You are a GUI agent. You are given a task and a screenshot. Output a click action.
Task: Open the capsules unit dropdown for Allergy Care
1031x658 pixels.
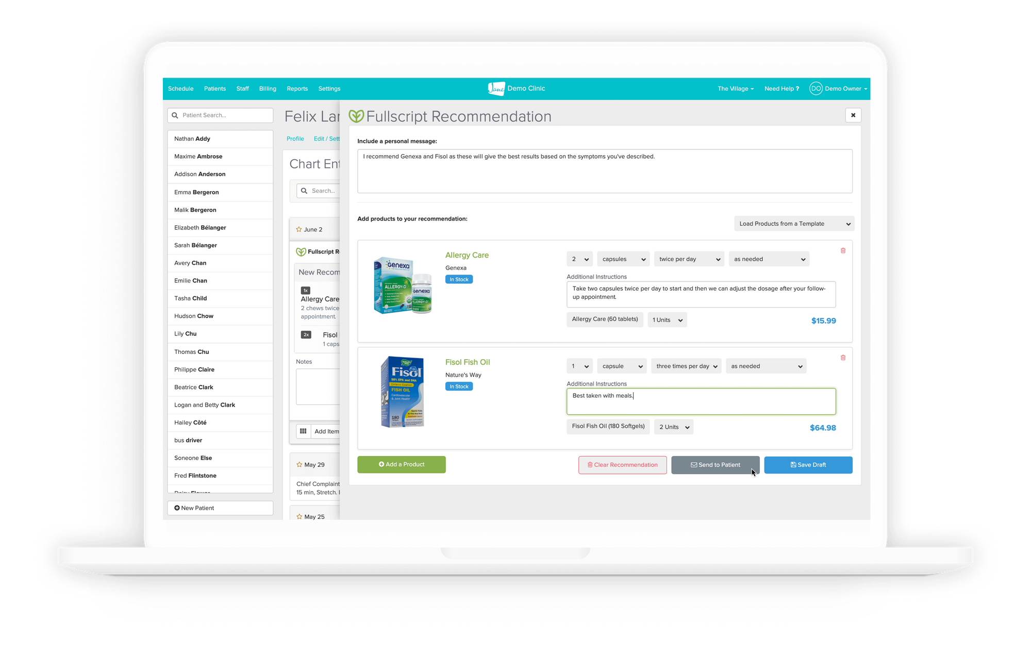[624, 259]
